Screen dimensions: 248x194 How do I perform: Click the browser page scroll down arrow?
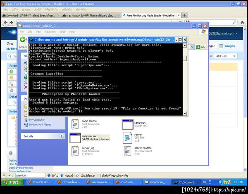pos(245,170)
